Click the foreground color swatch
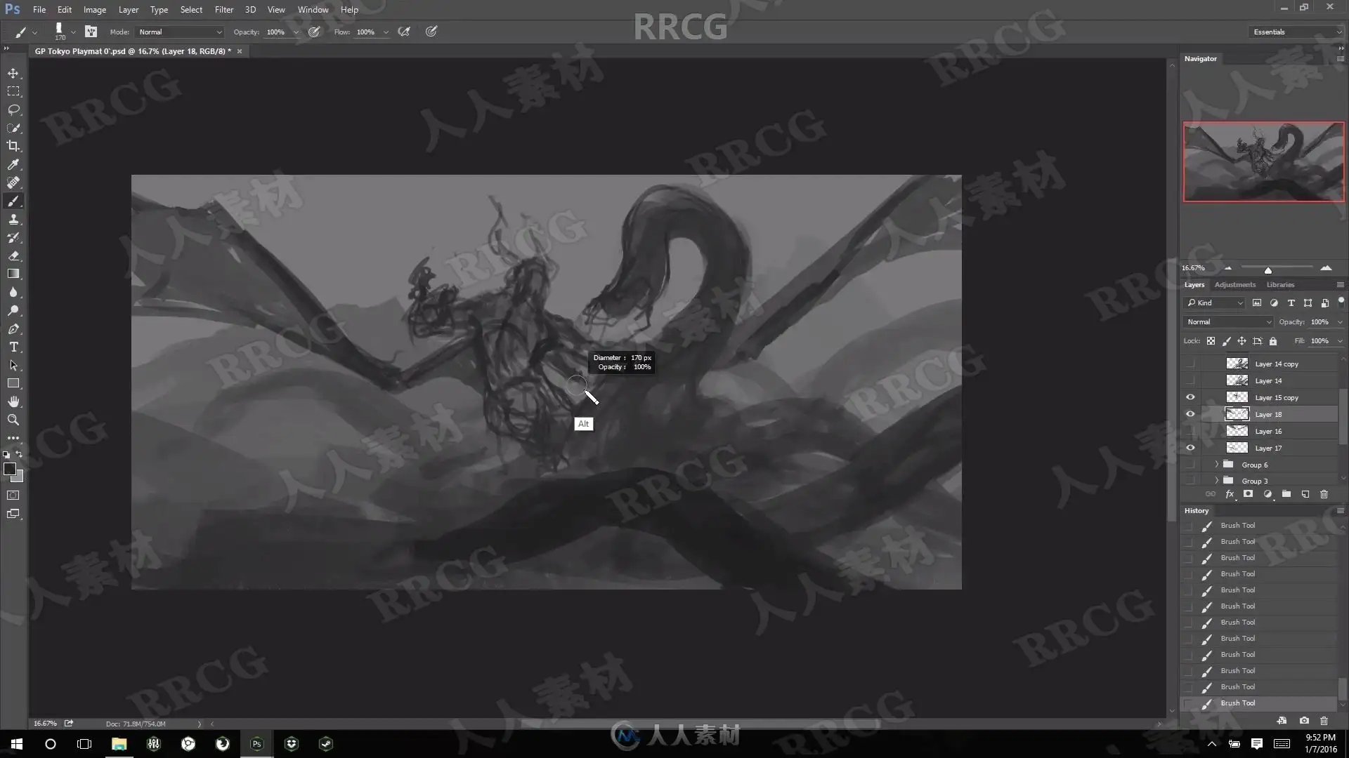The image size is (1349, 758). [10, 469]
